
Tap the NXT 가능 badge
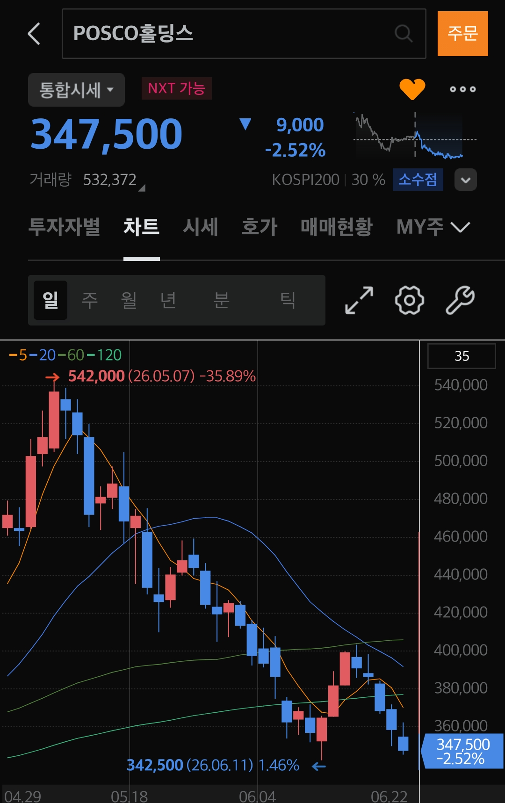[177, 88]
